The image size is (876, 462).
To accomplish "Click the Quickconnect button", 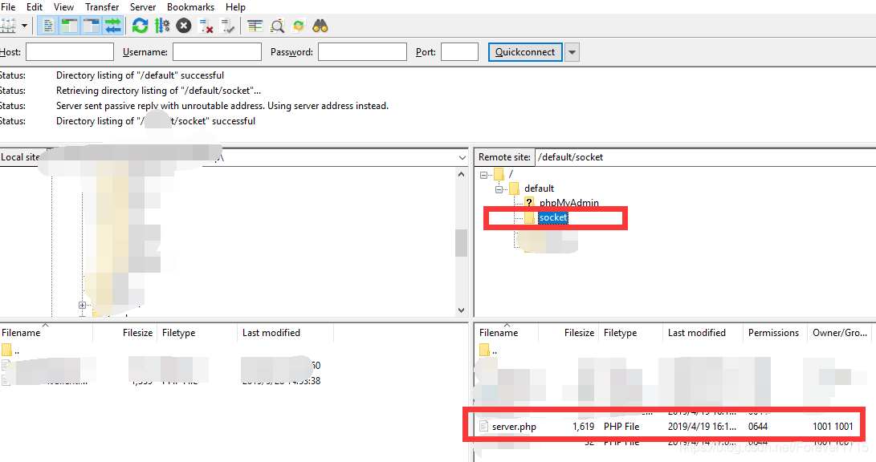I will click(525, 52).
